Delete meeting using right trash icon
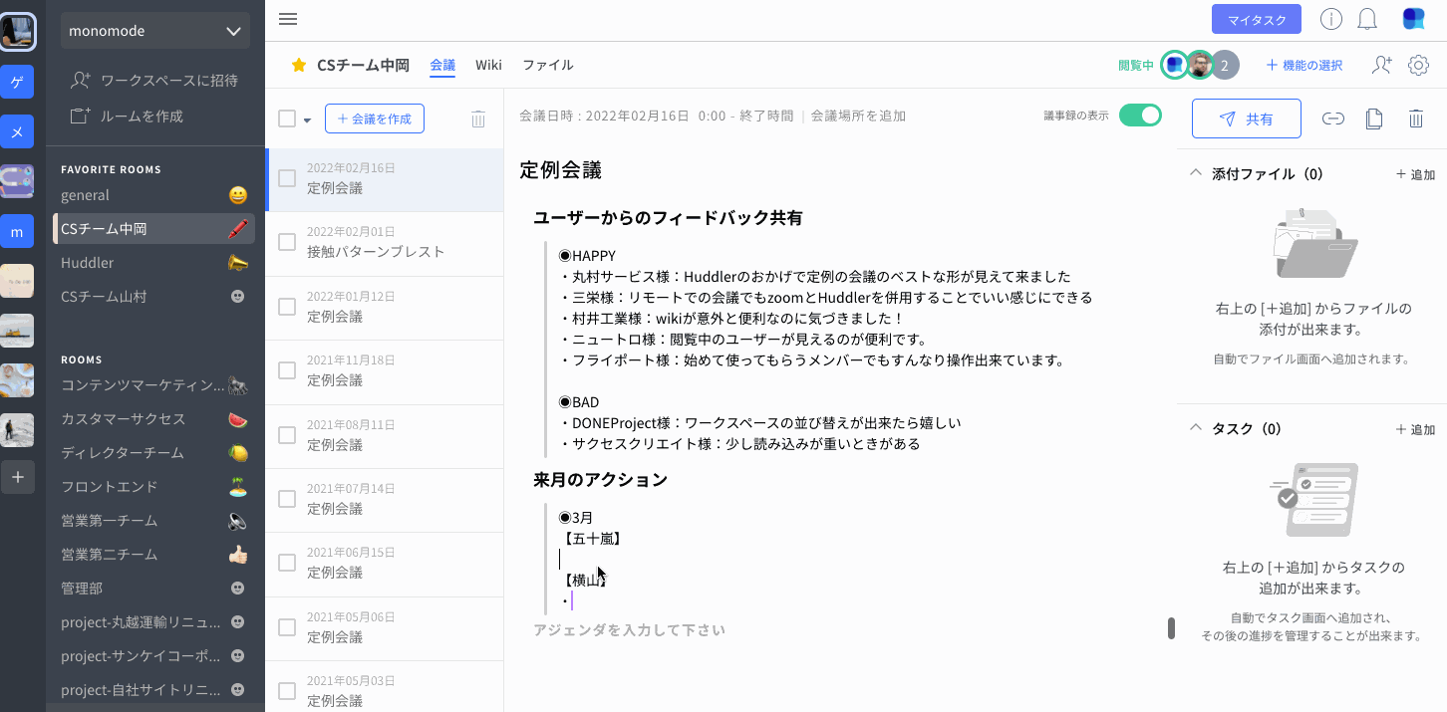1447x712 pixels. click(x=1415, y=119)
